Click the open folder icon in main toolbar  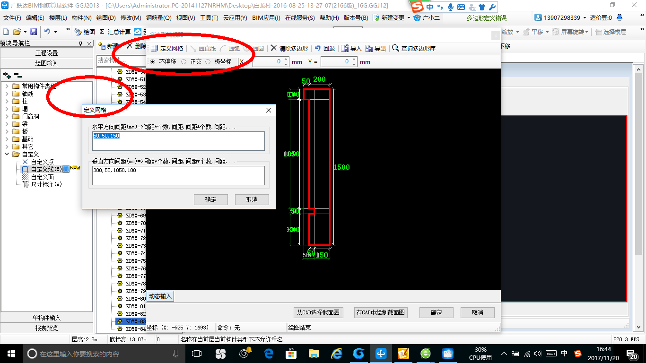[17, 32]
